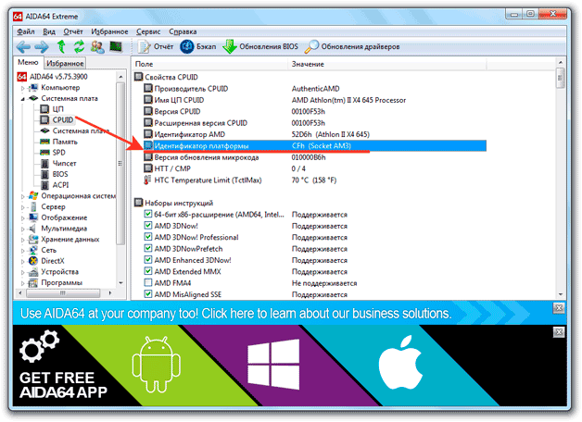Toggle AMD Extended MMX checkbox

click(x=148, y=271)
